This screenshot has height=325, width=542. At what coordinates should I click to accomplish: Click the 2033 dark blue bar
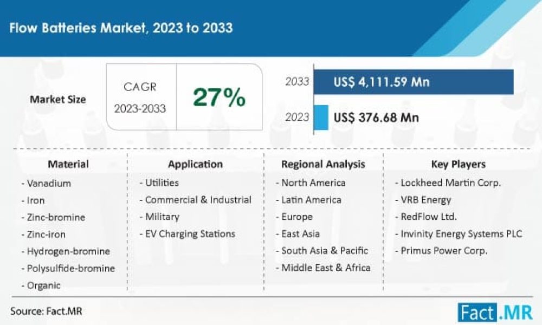click(x=414, y=82)
